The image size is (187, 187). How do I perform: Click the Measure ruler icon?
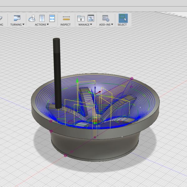(x=66, y=18)
